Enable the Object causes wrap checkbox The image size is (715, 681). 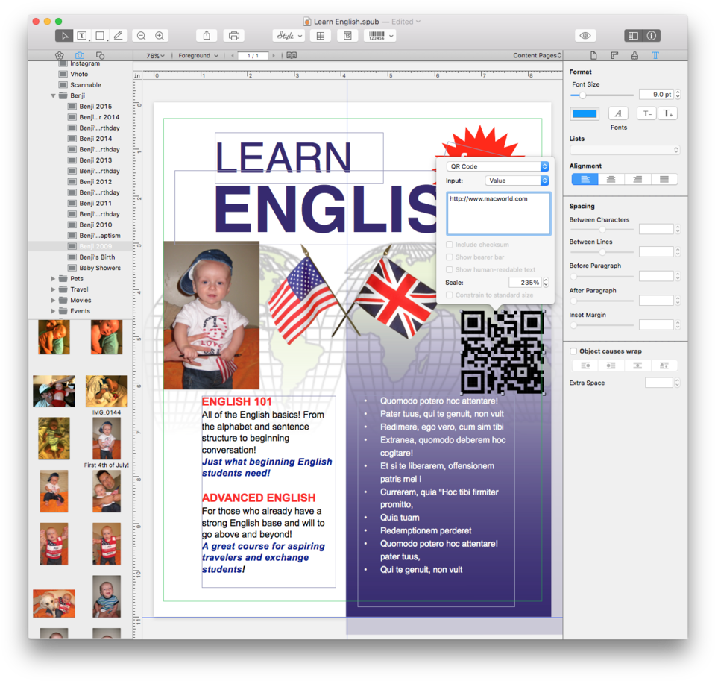573,351
